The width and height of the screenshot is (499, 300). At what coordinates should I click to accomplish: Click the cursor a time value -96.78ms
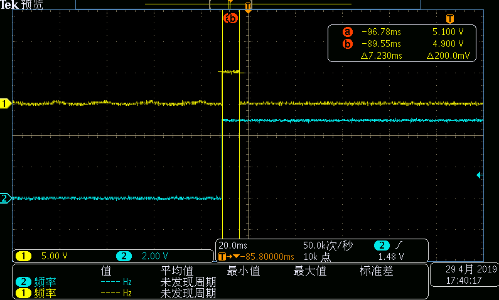point(381,32)
